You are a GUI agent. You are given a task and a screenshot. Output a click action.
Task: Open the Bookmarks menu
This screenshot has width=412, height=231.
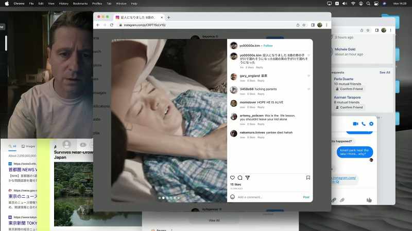click(x=80, y=4)
